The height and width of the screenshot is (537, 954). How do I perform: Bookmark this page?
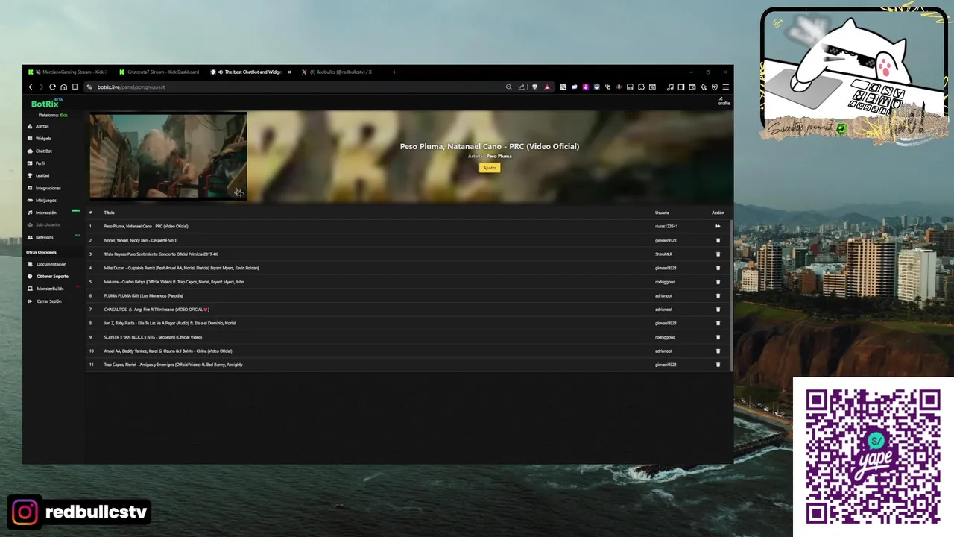tap(75, 87)
